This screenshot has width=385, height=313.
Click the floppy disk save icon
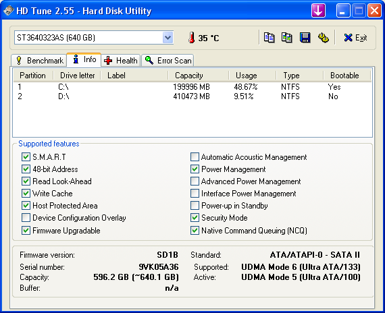pyautogui.click(x=305, y=38)
